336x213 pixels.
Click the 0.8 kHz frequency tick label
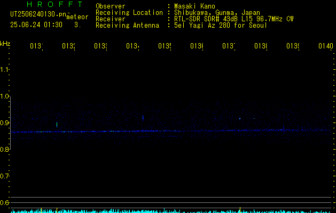pyautogui.click(x=4, y=149)
